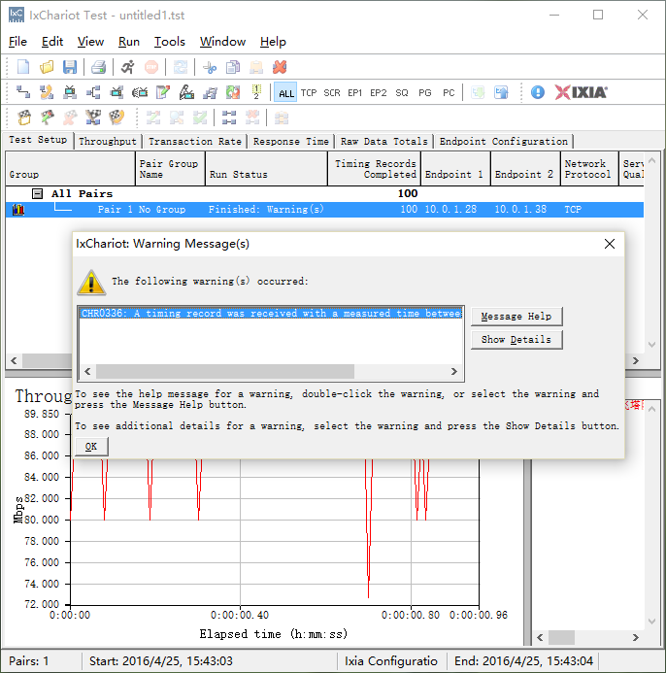
Task: Click the IxChariot app icon in title bar
Action: pyautogui.click(x=17, y=15)
